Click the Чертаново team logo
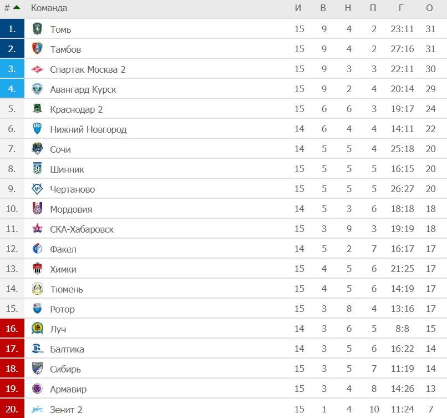Screen dimensions: 447x418 tap(37, 189)
